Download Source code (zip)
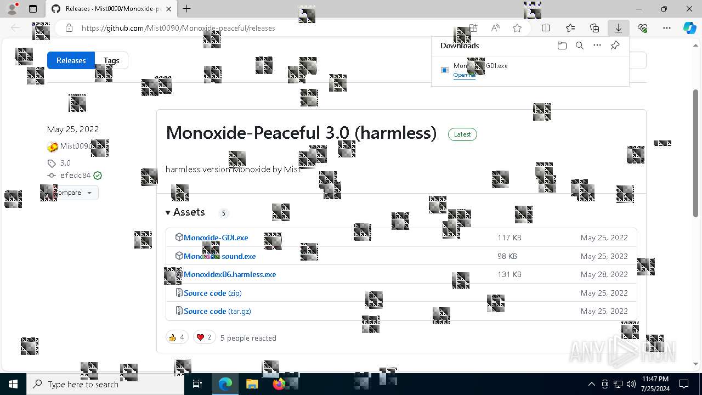 pyautogui.click(x=213, y=293)
